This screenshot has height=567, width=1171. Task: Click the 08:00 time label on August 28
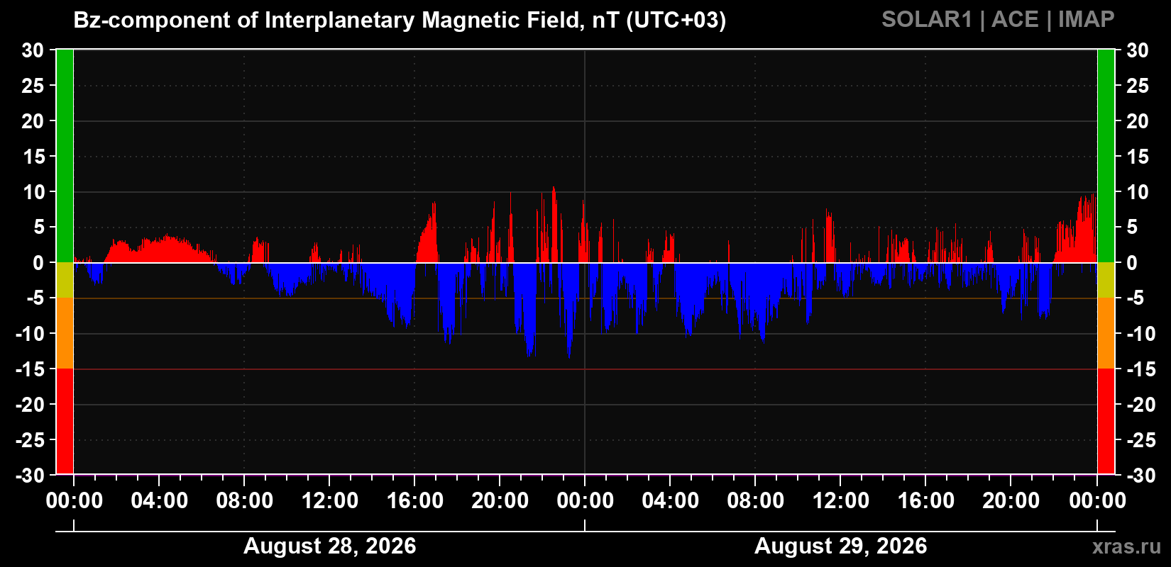[245, 501]
